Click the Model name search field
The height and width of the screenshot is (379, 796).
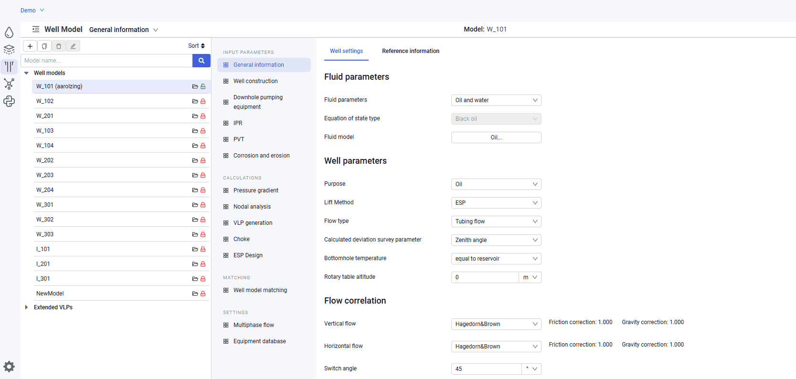coord(106,61)
